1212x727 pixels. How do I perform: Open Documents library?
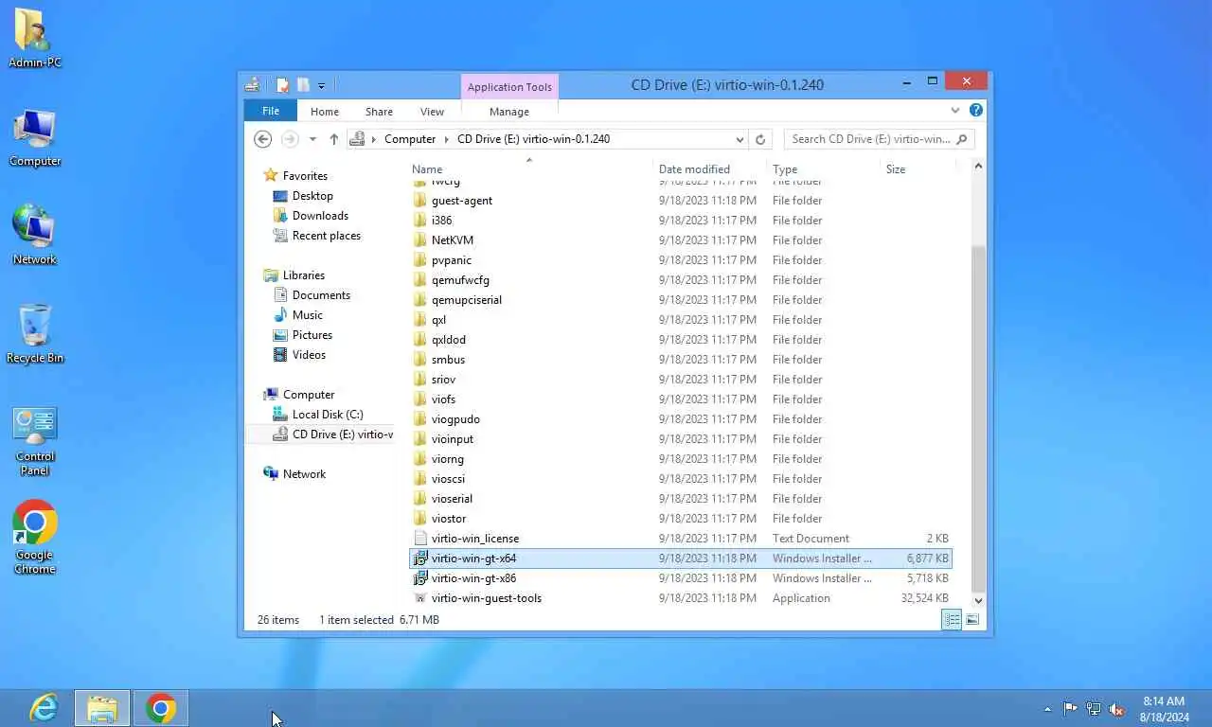321,295
